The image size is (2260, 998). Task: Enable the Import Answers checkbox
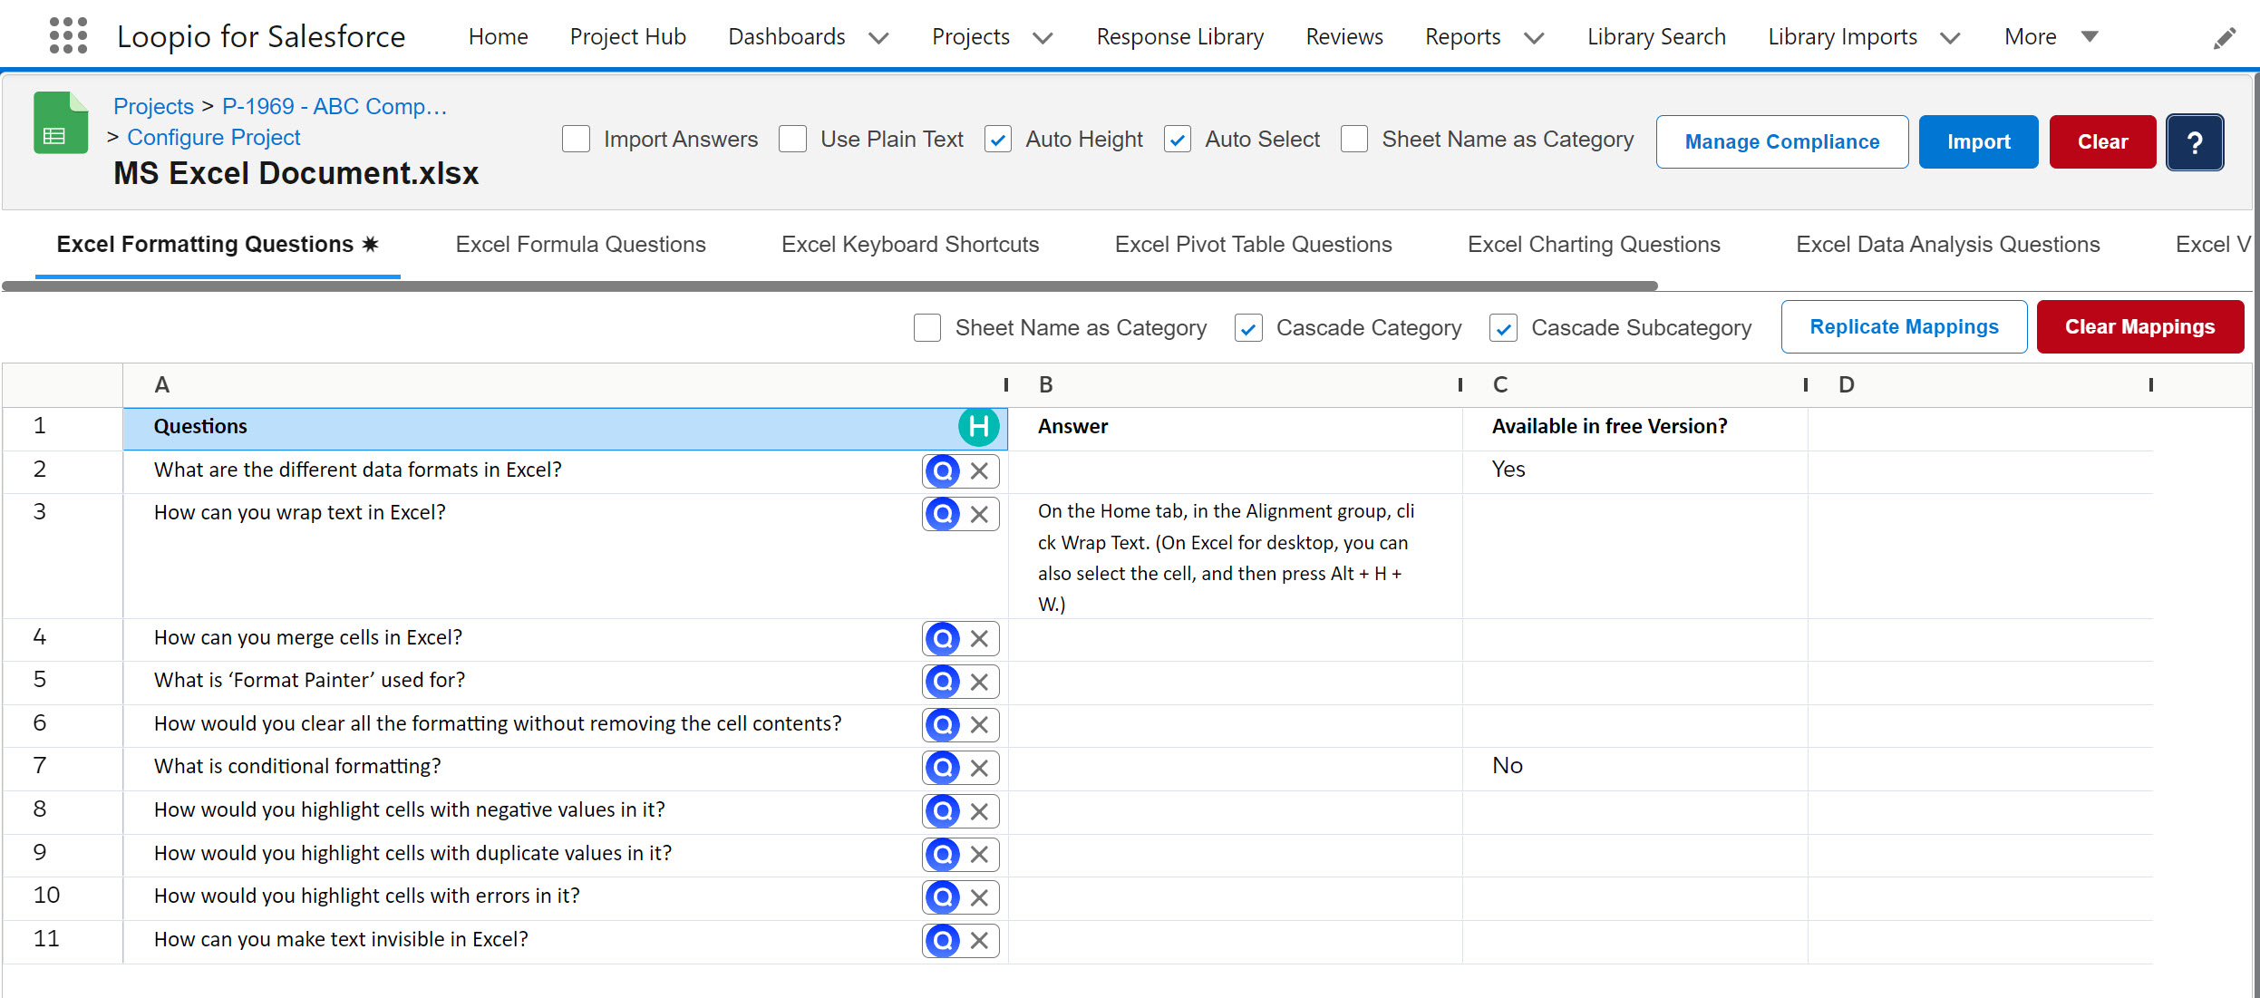click(x=577, y=140)
